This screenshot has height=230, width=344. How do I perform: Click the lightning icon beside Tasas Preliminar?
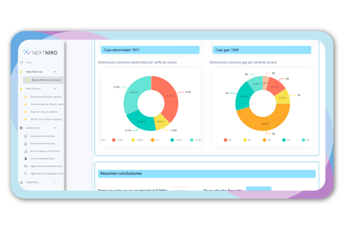pyautogui.click(x=21, y=72)
